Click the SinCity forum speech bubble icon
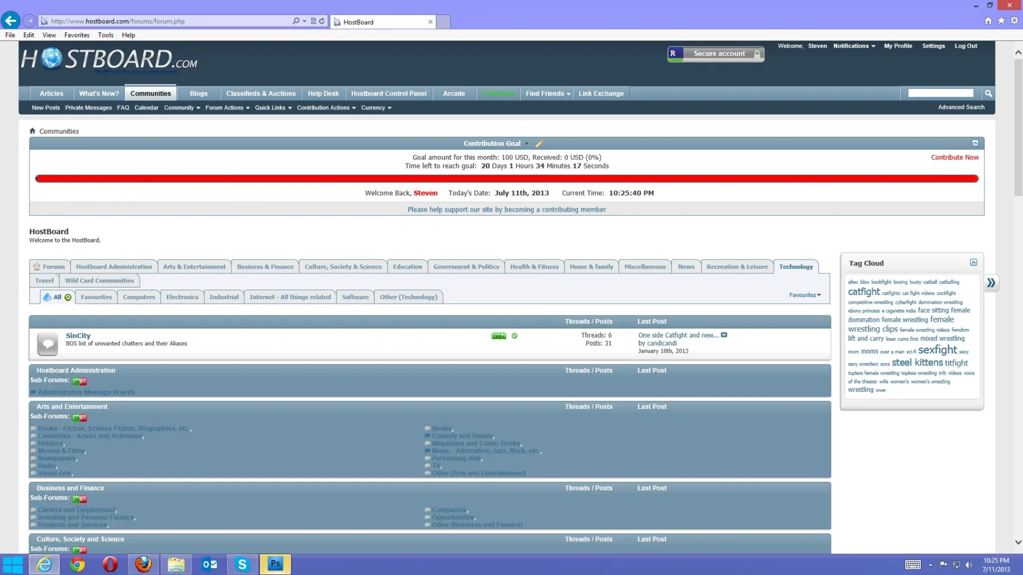 coord(48,344)
